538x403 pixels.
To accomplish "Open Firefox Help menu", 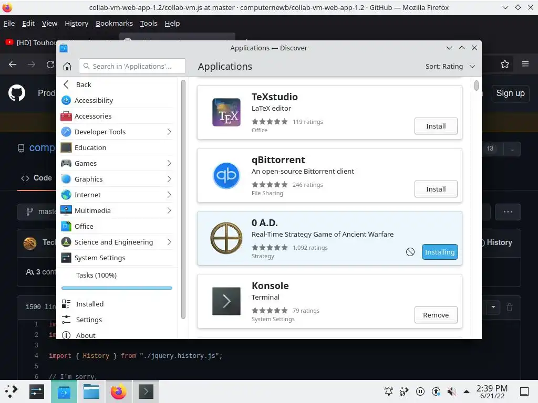I will (x=172, y=23).
